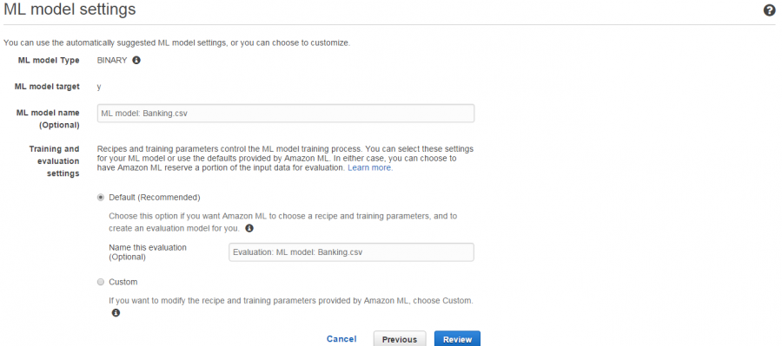782x346 pixels.
Task: Click the ML model name (Optional) label
Action: pos(49,119)
